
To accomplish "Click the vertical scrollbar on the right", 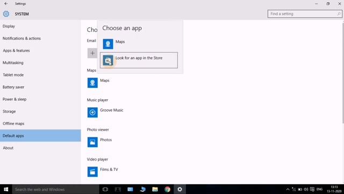I will (343, 73).
